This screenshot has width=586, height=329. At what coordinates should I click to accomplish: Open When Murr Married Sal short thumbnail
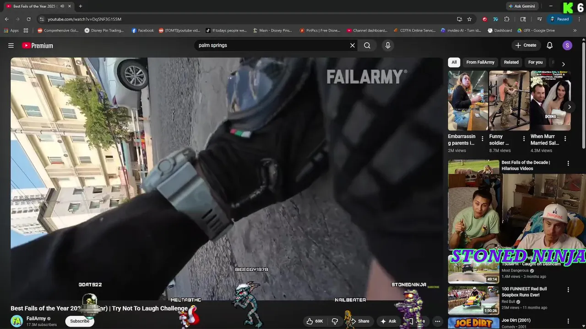tap(551, 101)
